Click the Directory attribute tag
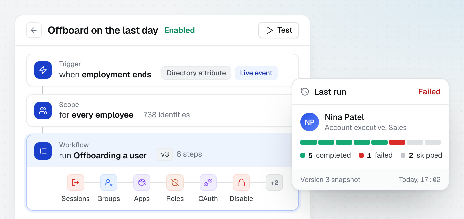The height and width of the screenshot is (219, 464). [x=196, y=73]
